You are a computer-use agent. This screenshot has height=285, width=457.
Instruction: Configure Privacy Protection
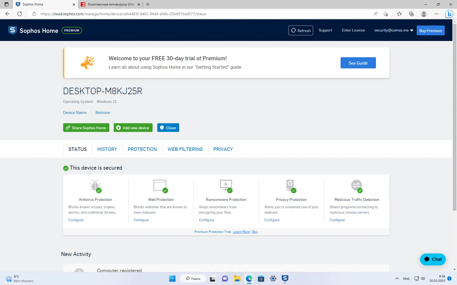(272, 220)
